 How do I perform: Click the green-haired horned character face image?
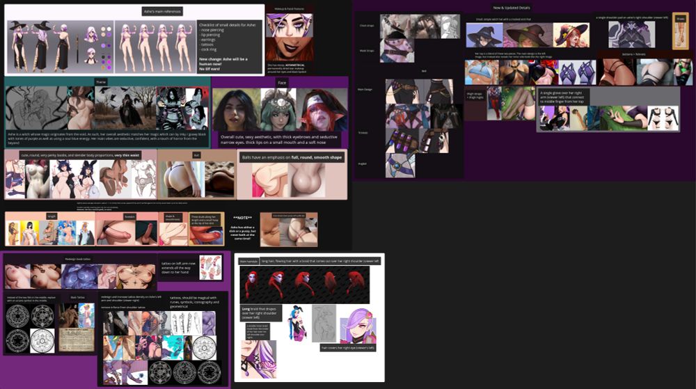coord(278,109)
